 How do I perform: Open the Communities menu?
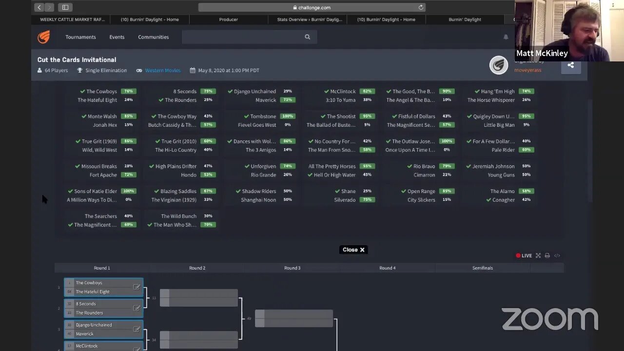tap(153, 37)
